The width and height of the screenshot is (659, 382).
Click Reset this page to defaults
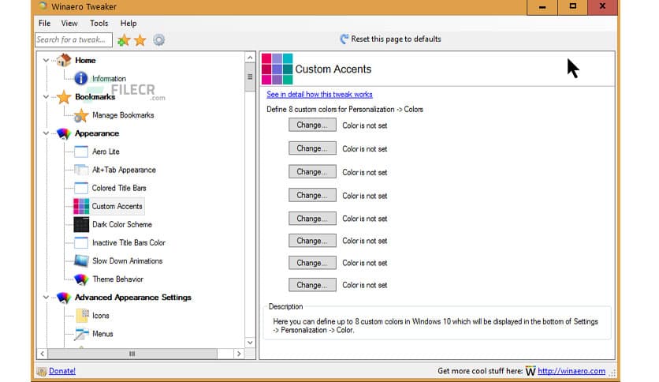coord(396,39)
